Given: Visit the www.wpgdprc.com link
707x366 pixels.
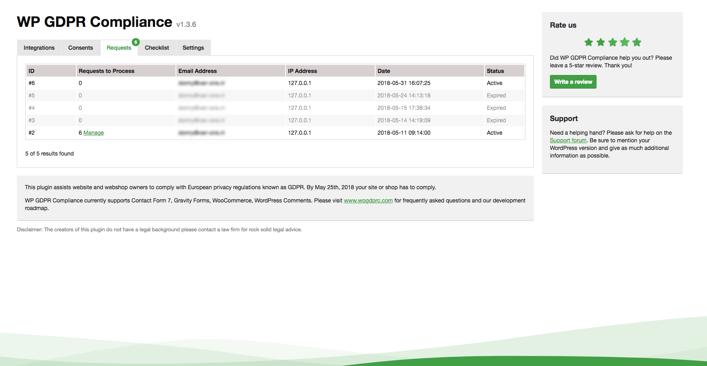Looking at the screenshot, I should 368,200.
